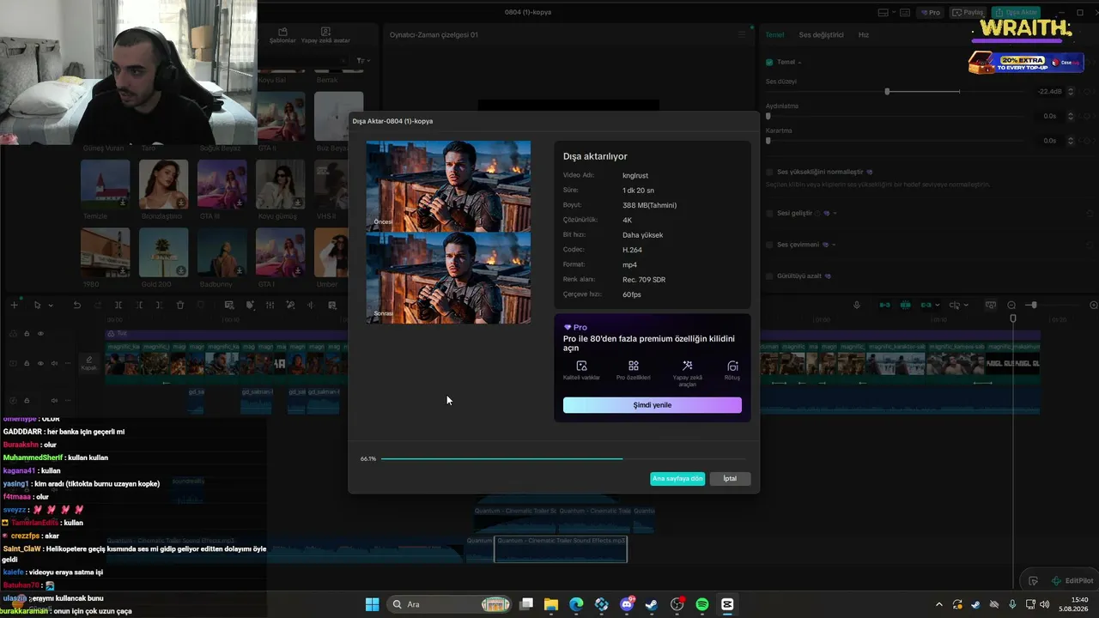Screen dimensions: 1099x618
Task: Expand the cursor tool dropdown arrow
Action: [51, 306]
